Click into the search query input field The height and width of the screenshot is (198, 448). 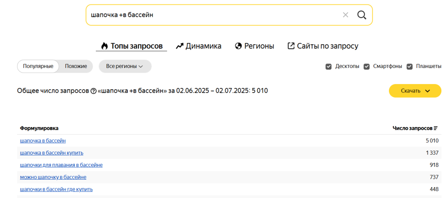(210, 15)
